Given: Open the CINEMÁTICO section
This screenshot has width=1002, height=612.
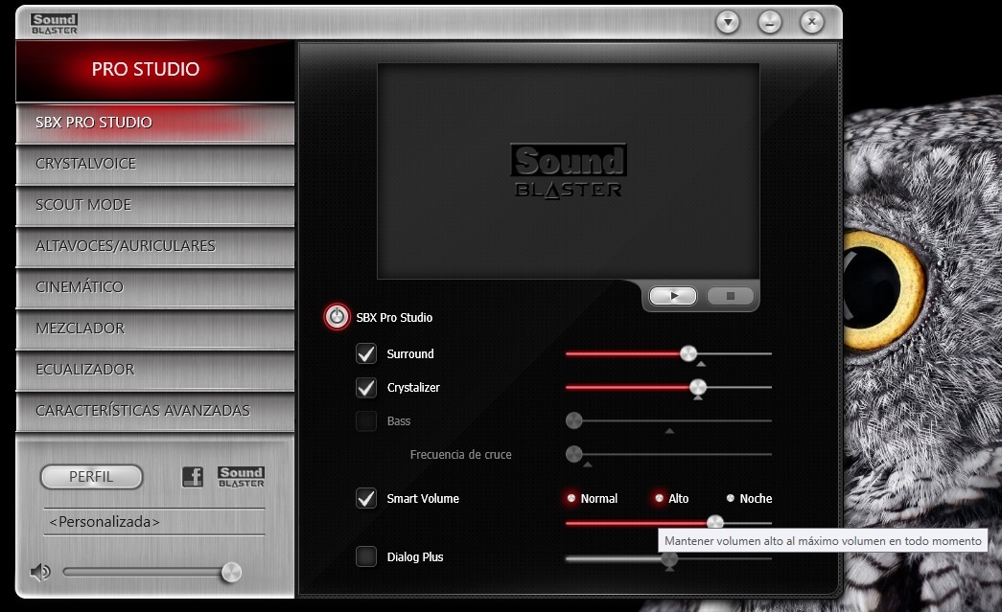Looking at the screenshot, I should coord(155,287).
